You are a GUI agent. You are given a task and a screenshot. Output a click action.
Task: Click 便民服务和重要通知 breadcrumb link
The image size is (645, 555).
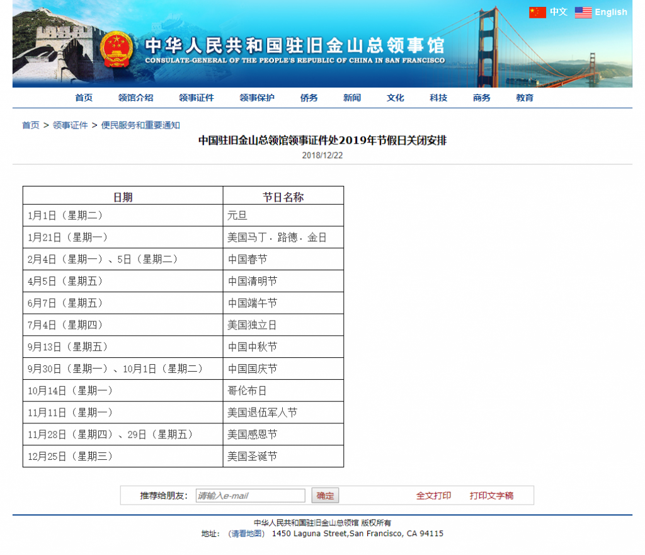pos(140,125)
